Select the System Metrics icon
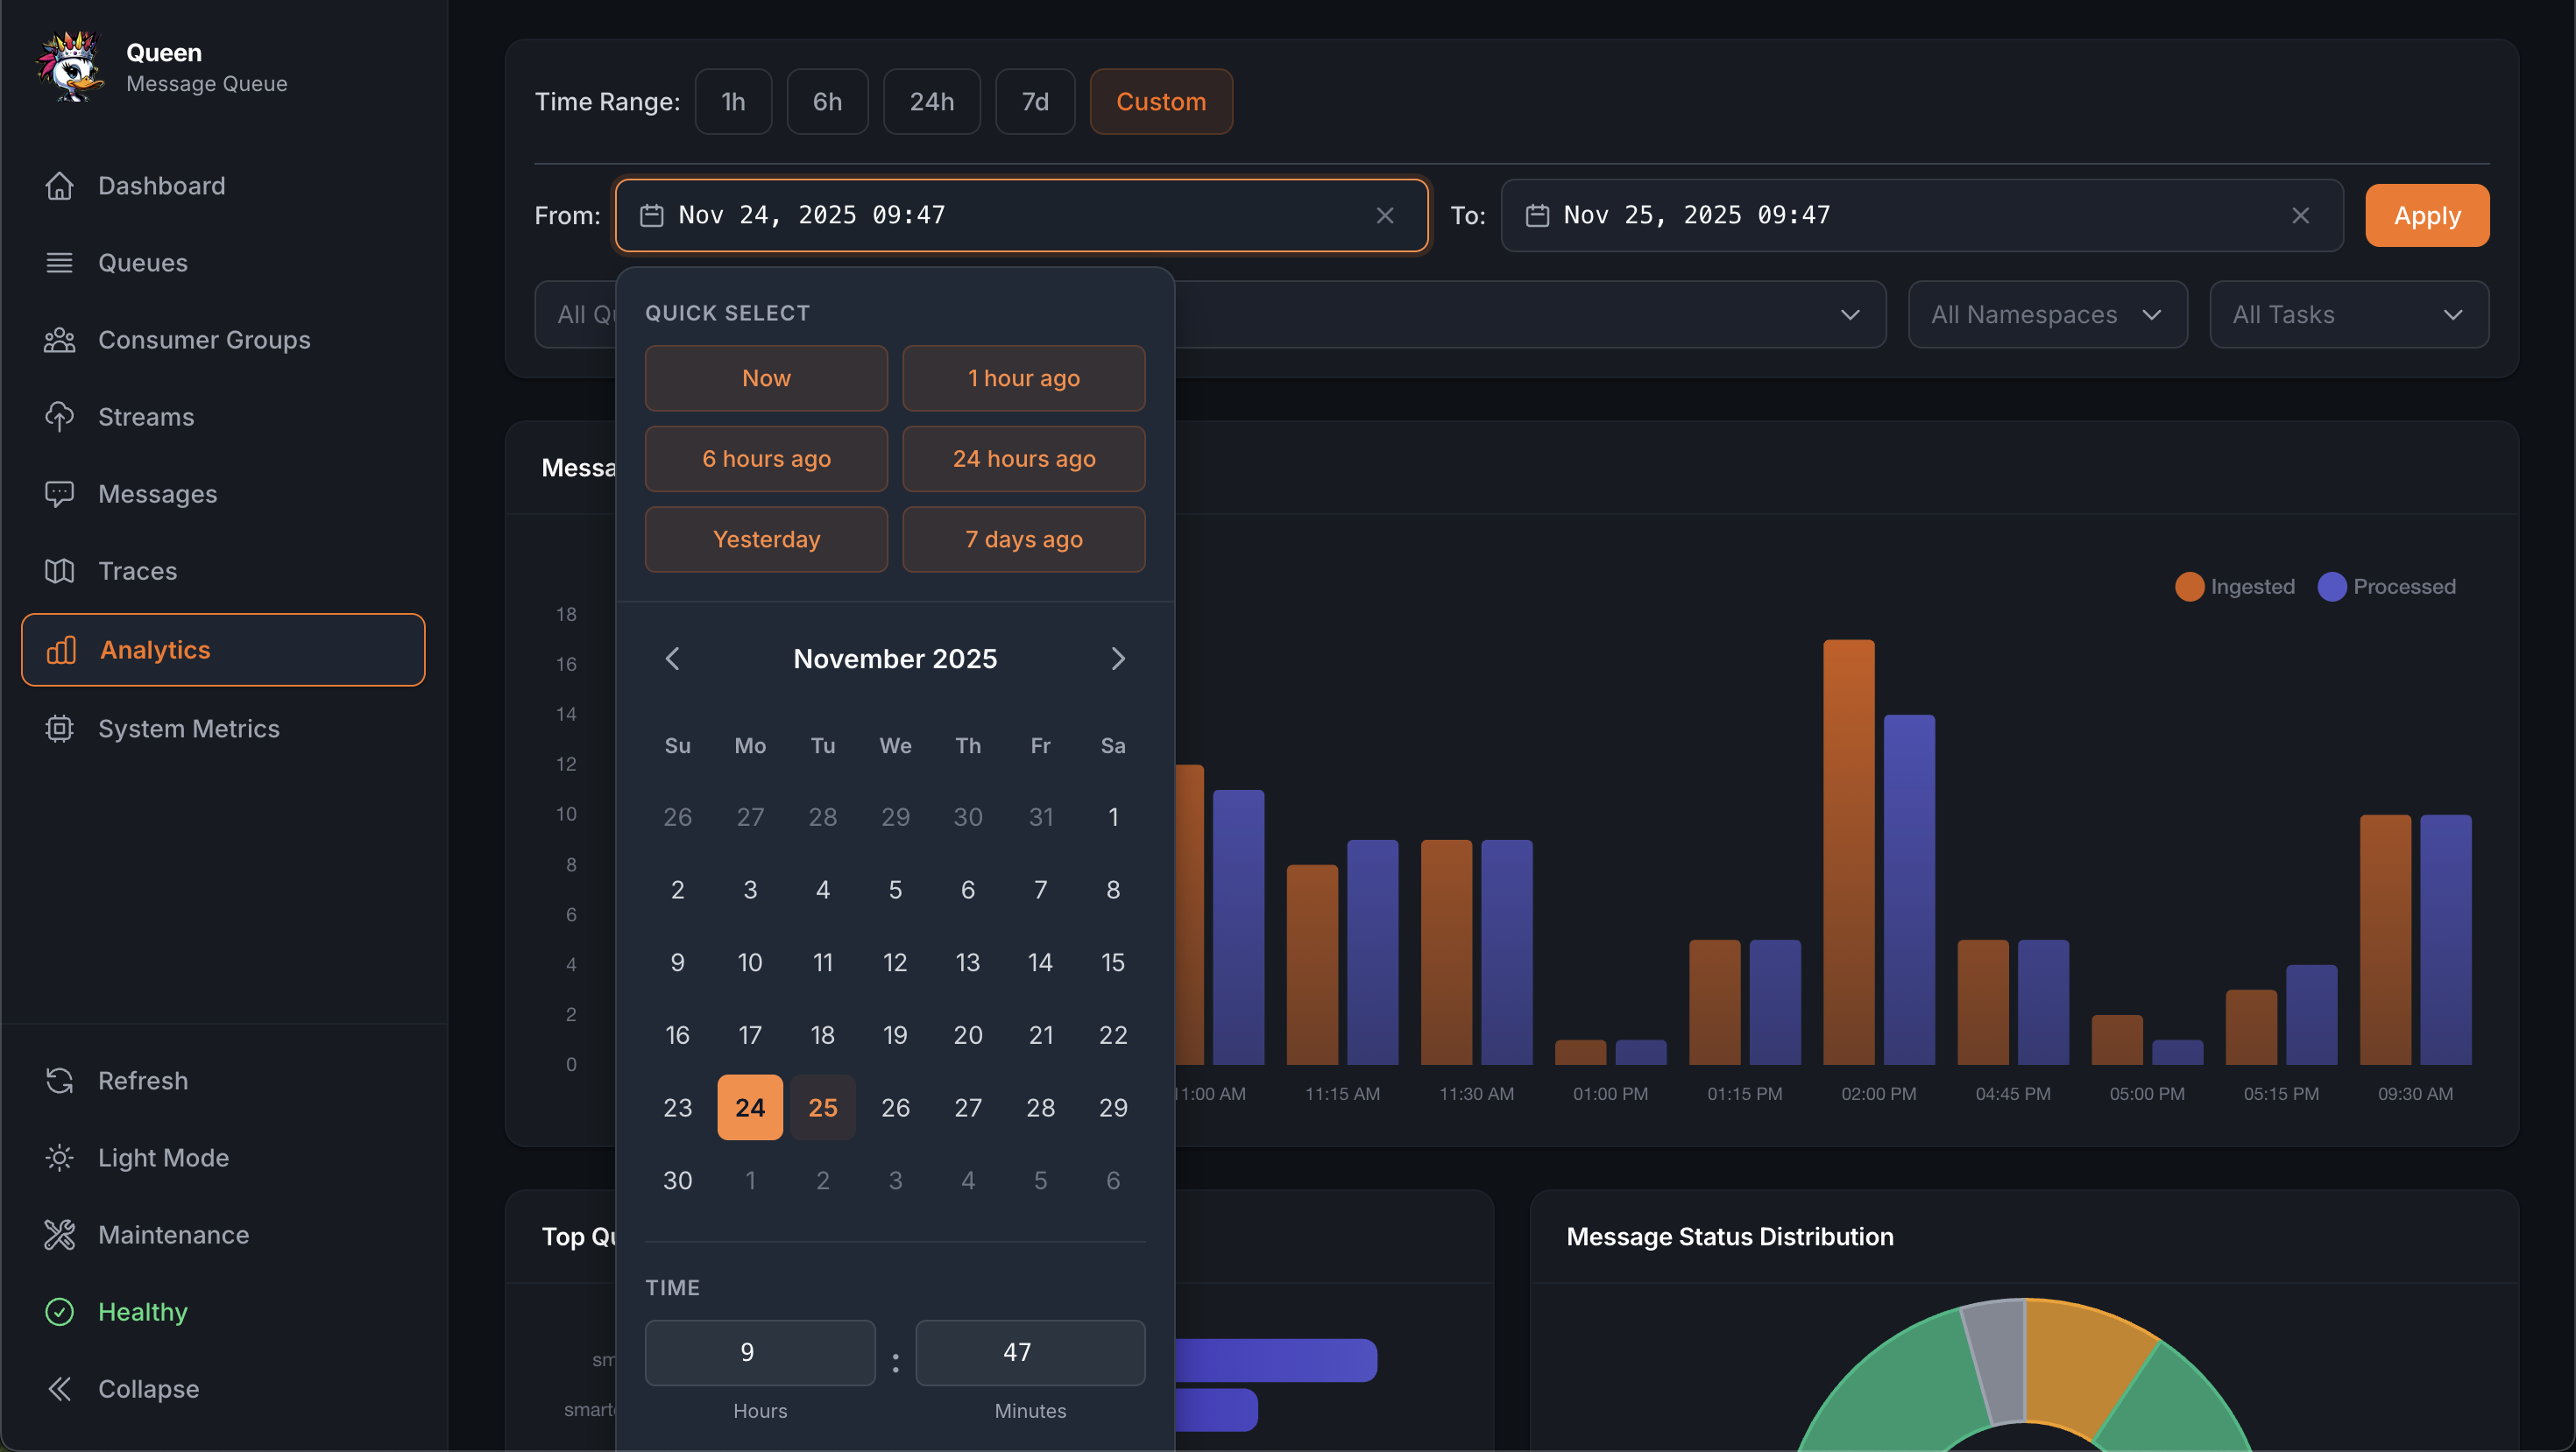This screenshot has height=1452, width=2576. pyautogui.click(x=60, y=729)
